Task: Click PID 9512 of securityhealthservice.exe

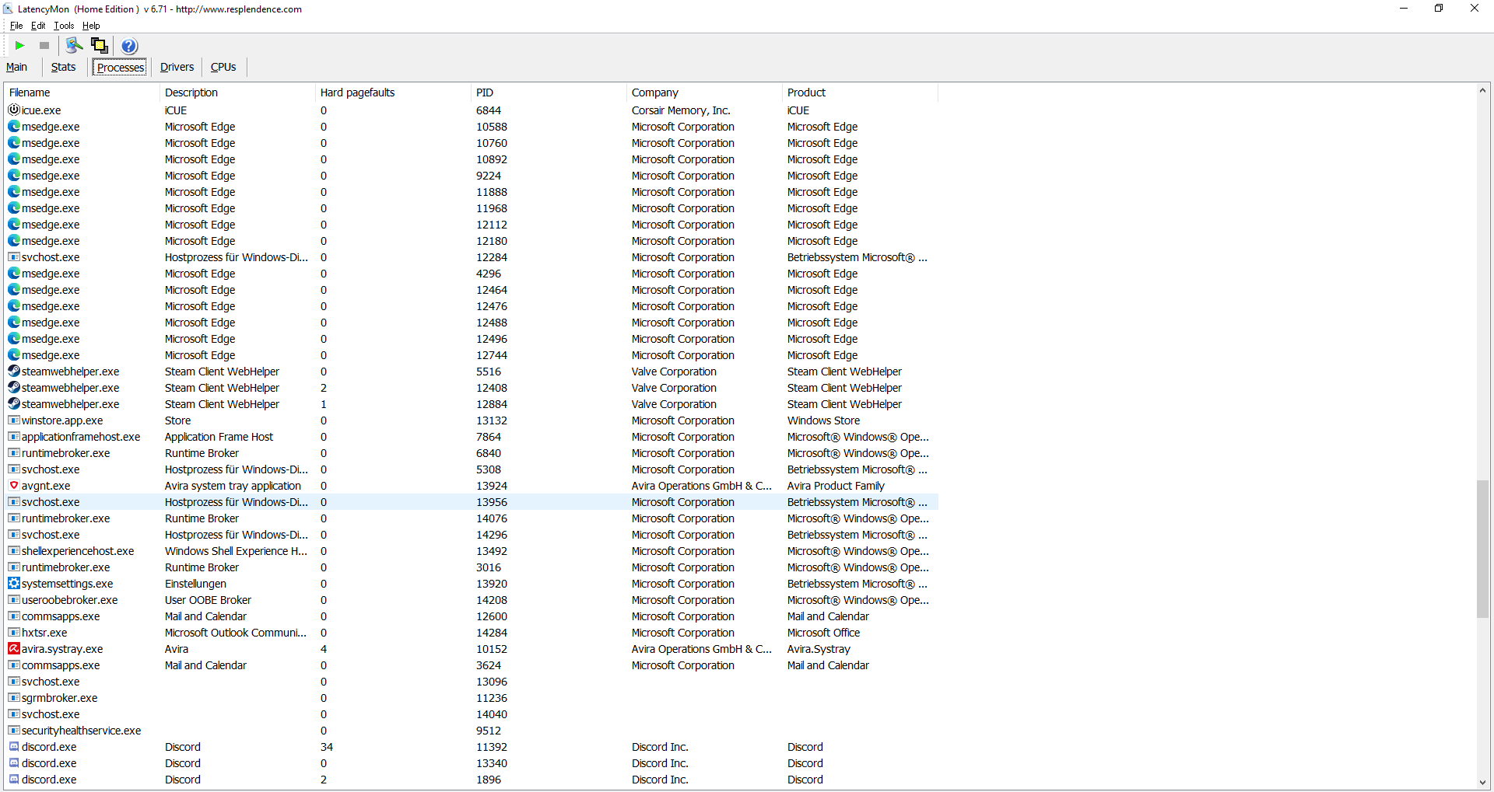Action: tap(489, 731)
